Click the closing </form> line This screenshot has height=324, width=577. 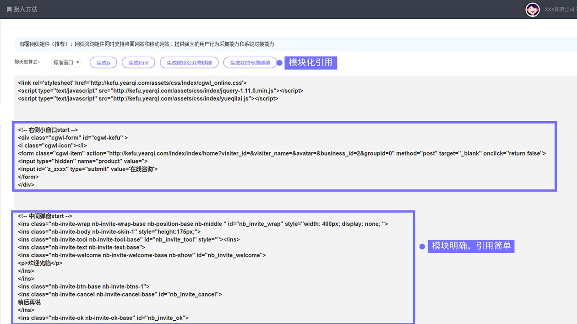click(28, 177)
